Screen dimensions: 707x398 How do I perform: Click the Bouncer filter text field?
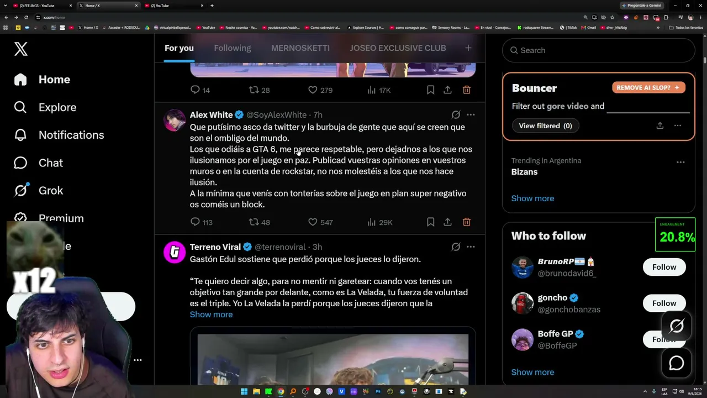[x=648, y=106]
